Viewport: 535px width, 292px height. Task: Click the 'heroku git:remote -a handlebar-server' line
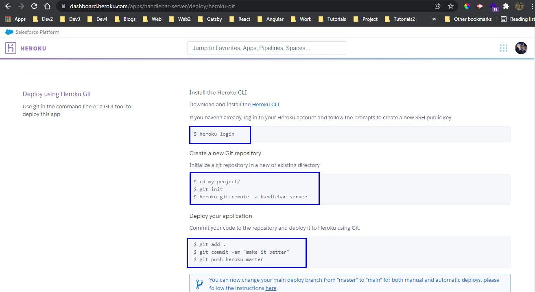click(250, 197)
